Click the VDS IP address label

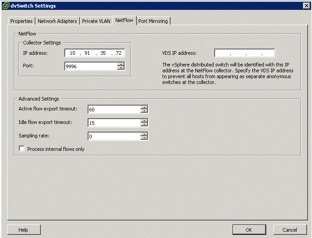point(179,53)
